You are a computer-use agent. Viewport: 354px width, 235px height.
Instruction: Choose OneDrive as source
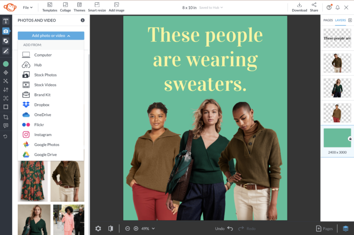[51, 115]
